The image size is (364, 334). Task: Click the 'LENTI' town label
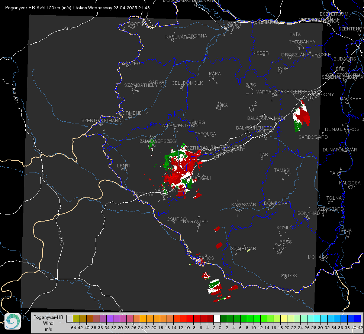pyautogui.click(x=123, y=166)
